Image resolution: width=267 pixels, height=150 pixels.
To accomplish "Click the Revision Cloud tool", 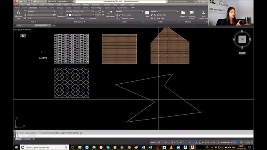I will [191, 15].
